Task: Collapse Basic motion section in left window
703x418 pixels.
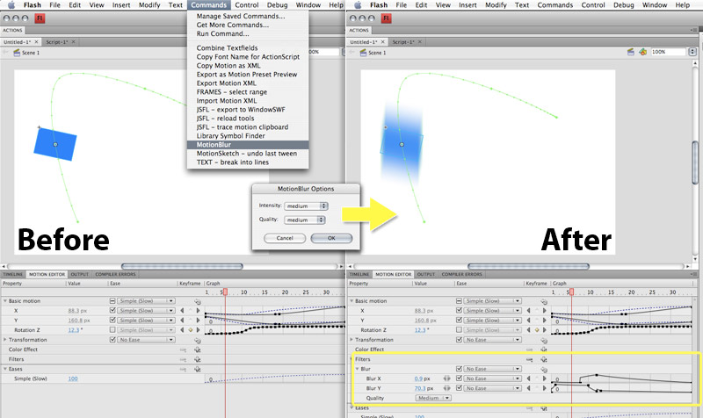Action: click(5, 301)
